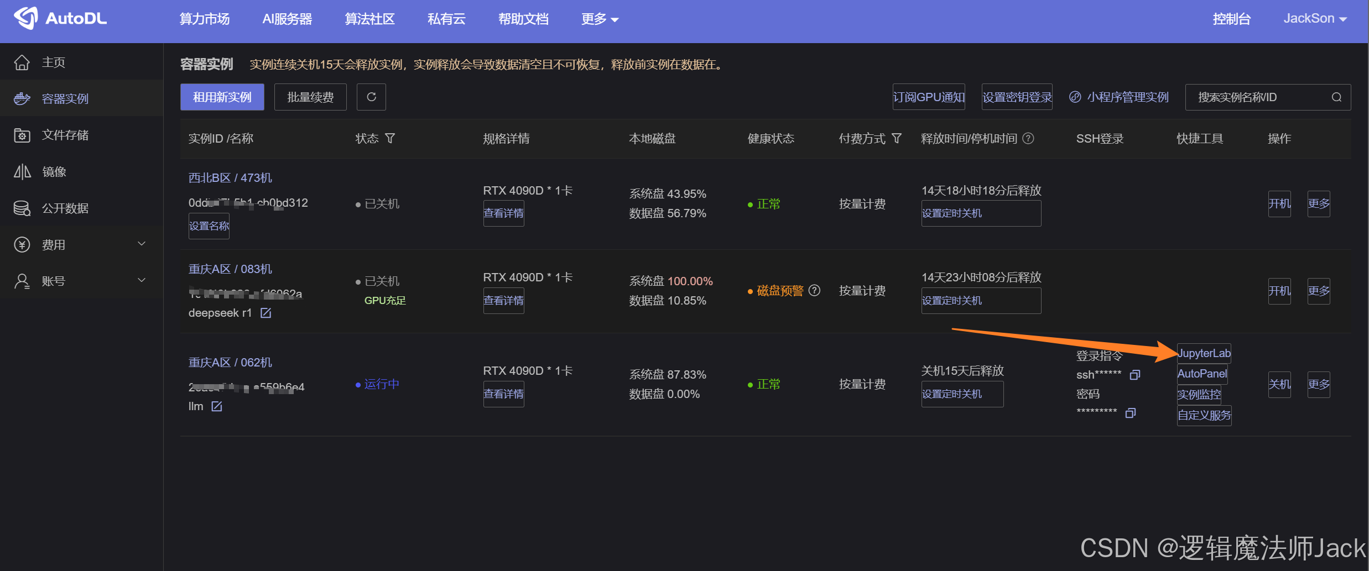
Task: Open JupyterLab for the llm instance
Action: click(1204, 353)
